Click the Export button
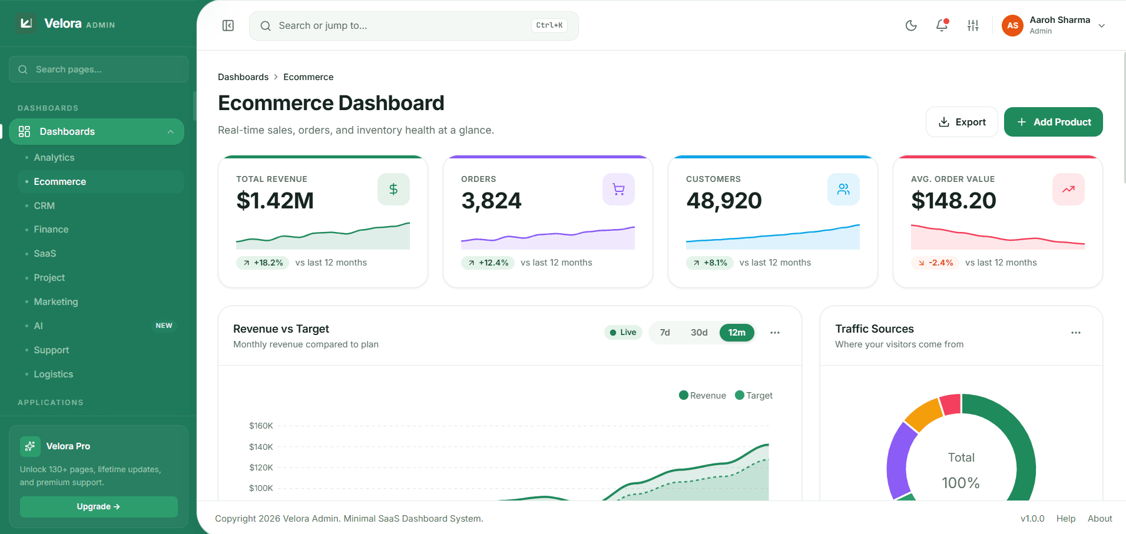Viewport: 1126px width, 534px height. click(x=962, y=122)
